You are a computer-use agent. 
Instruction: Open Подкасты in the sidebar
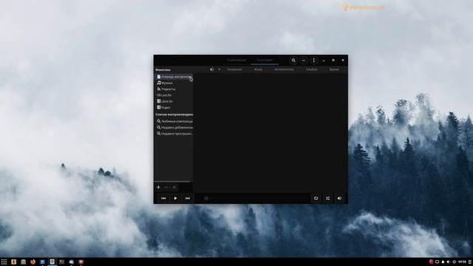pos(174,89)
